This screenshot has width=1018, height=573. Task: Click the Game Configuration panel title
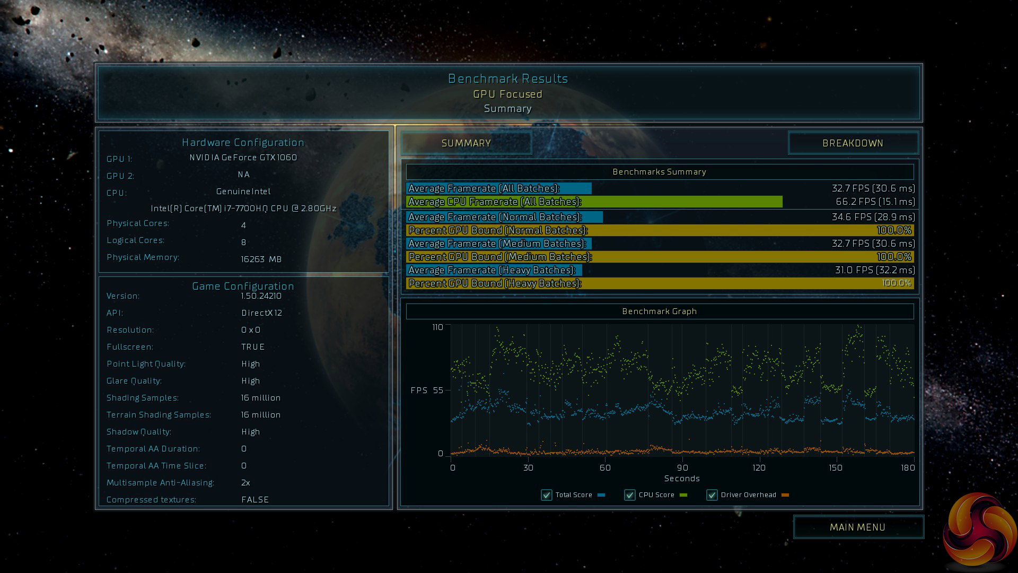pos(243,286)
